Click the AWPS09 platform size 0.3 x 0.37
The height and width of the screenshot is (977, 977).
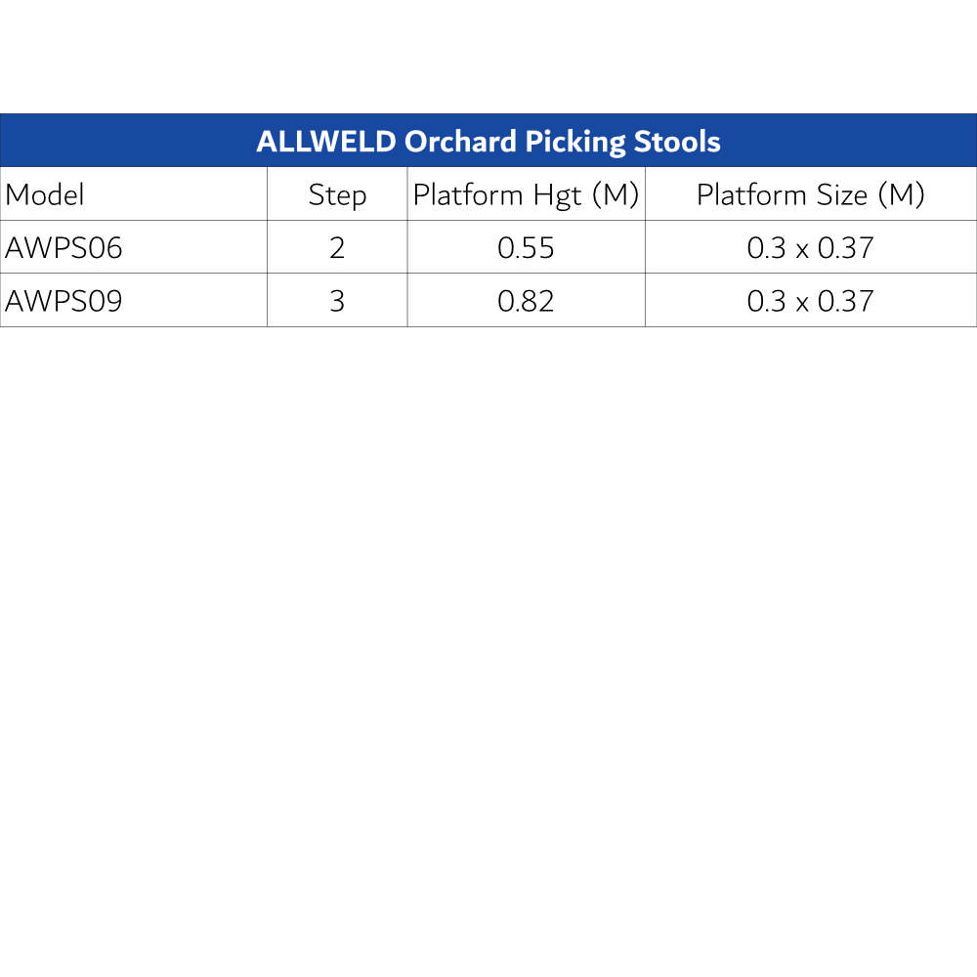(x=810, y=301)
